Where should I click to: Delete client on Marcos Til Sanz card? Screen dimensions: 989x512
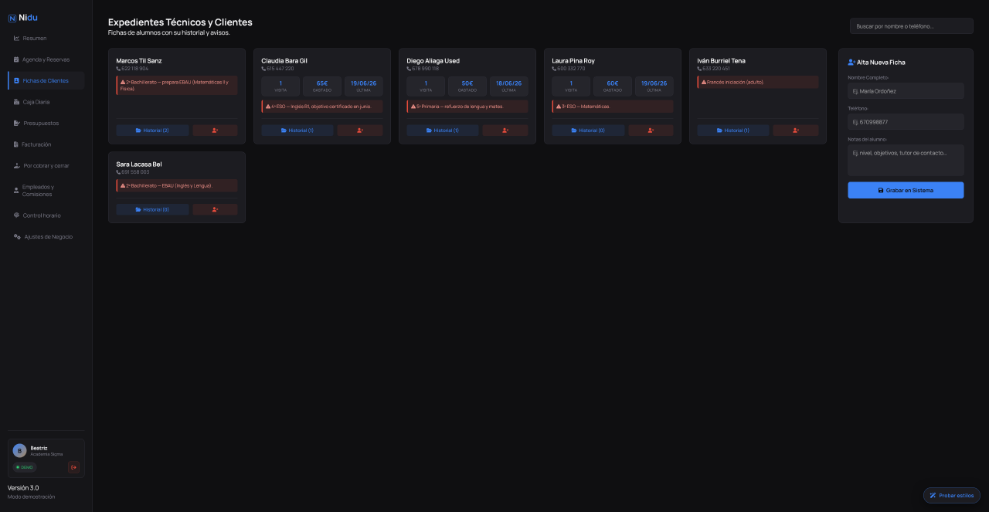click(x=215, y=131)
